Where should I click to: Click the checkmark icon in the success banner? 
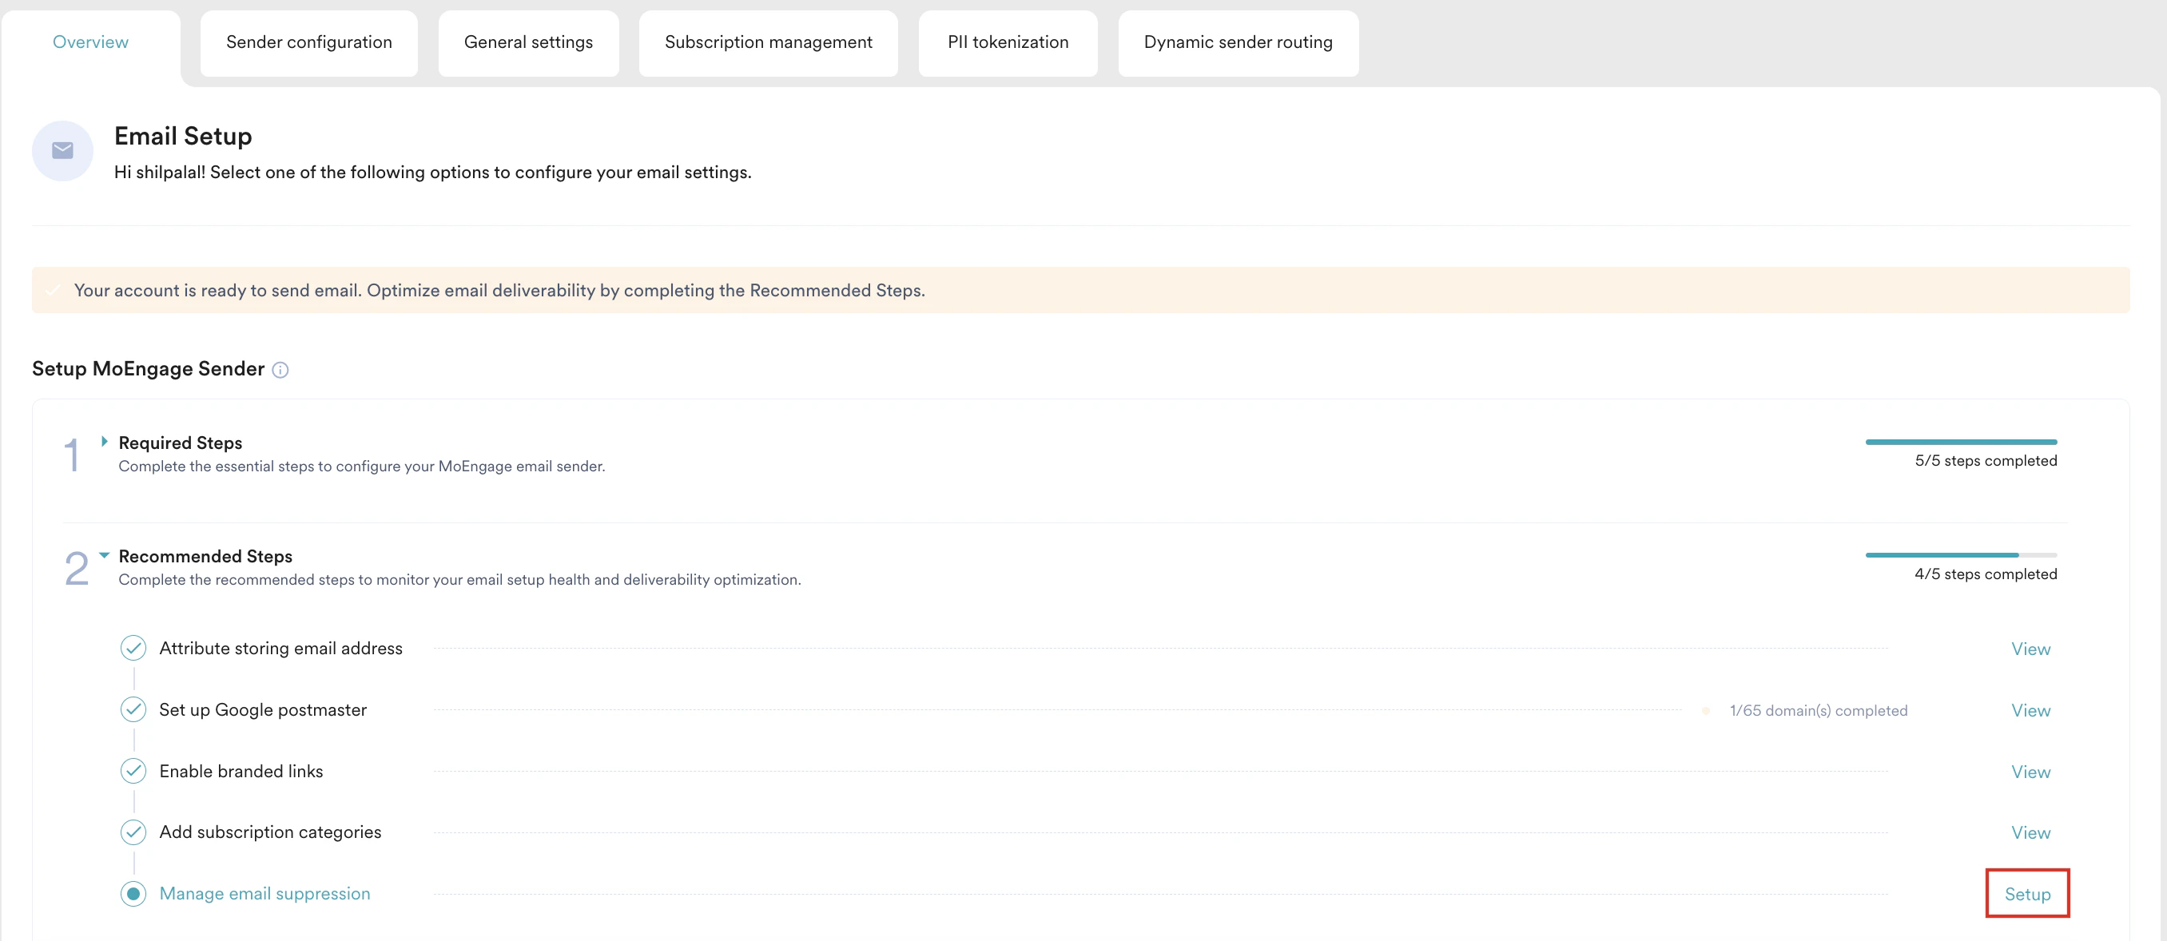(x=54, y=289)
